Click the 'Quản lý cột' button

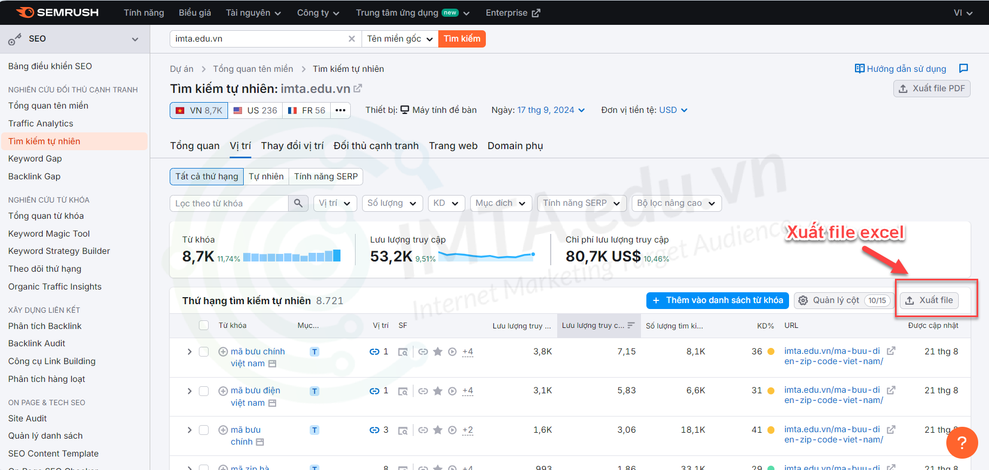pyautogui.click(x=843, y=300)
